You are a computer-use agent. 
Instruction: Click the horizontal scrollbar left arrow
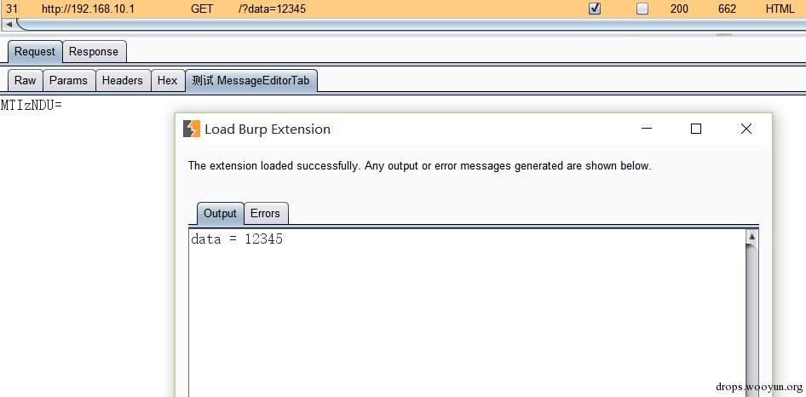pyautogui.click(x=9, y=24)
